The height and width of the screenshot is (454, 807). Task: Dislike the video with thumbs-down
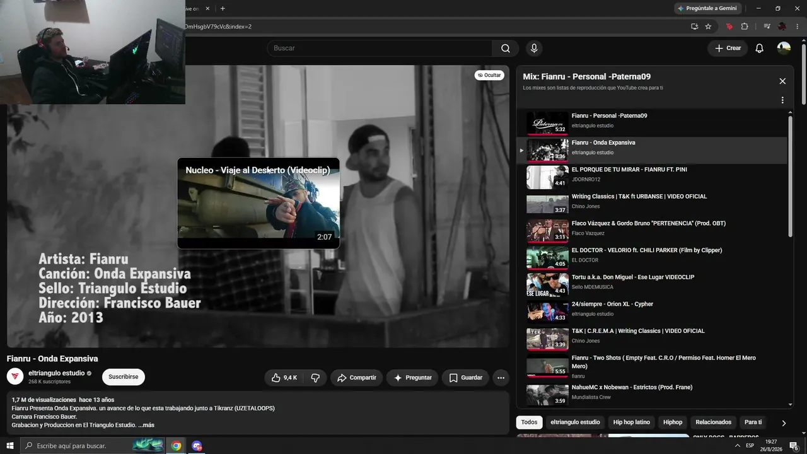click(x=315, y=378)
